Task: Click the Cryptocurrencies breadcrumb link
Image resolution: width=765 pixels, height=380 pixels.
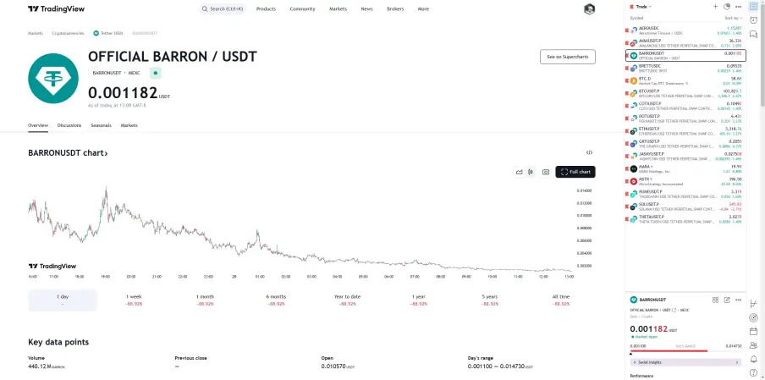Action: (69, 33)
